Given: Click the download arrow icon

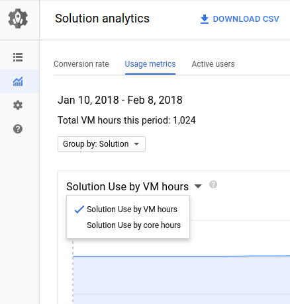Looking at the screenshot, I should click(x=205, y=19).
